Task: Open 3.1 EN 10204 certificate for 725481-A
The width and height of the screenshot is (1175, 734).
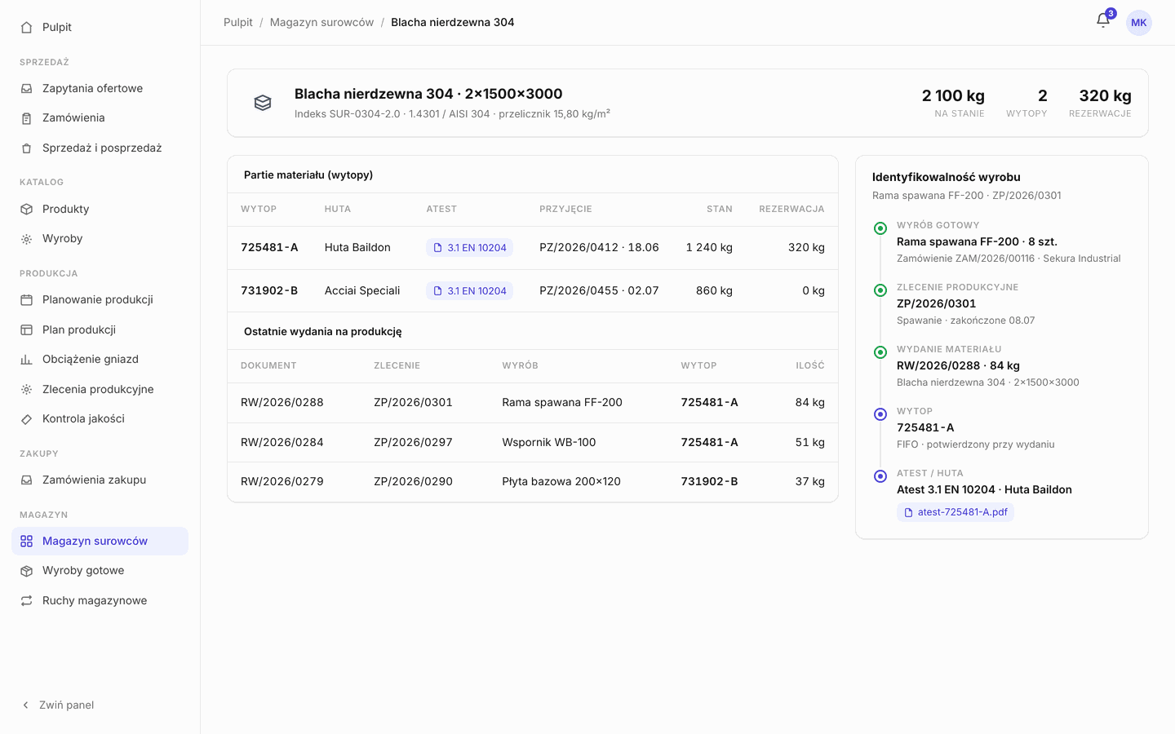Action: (469, 248)
